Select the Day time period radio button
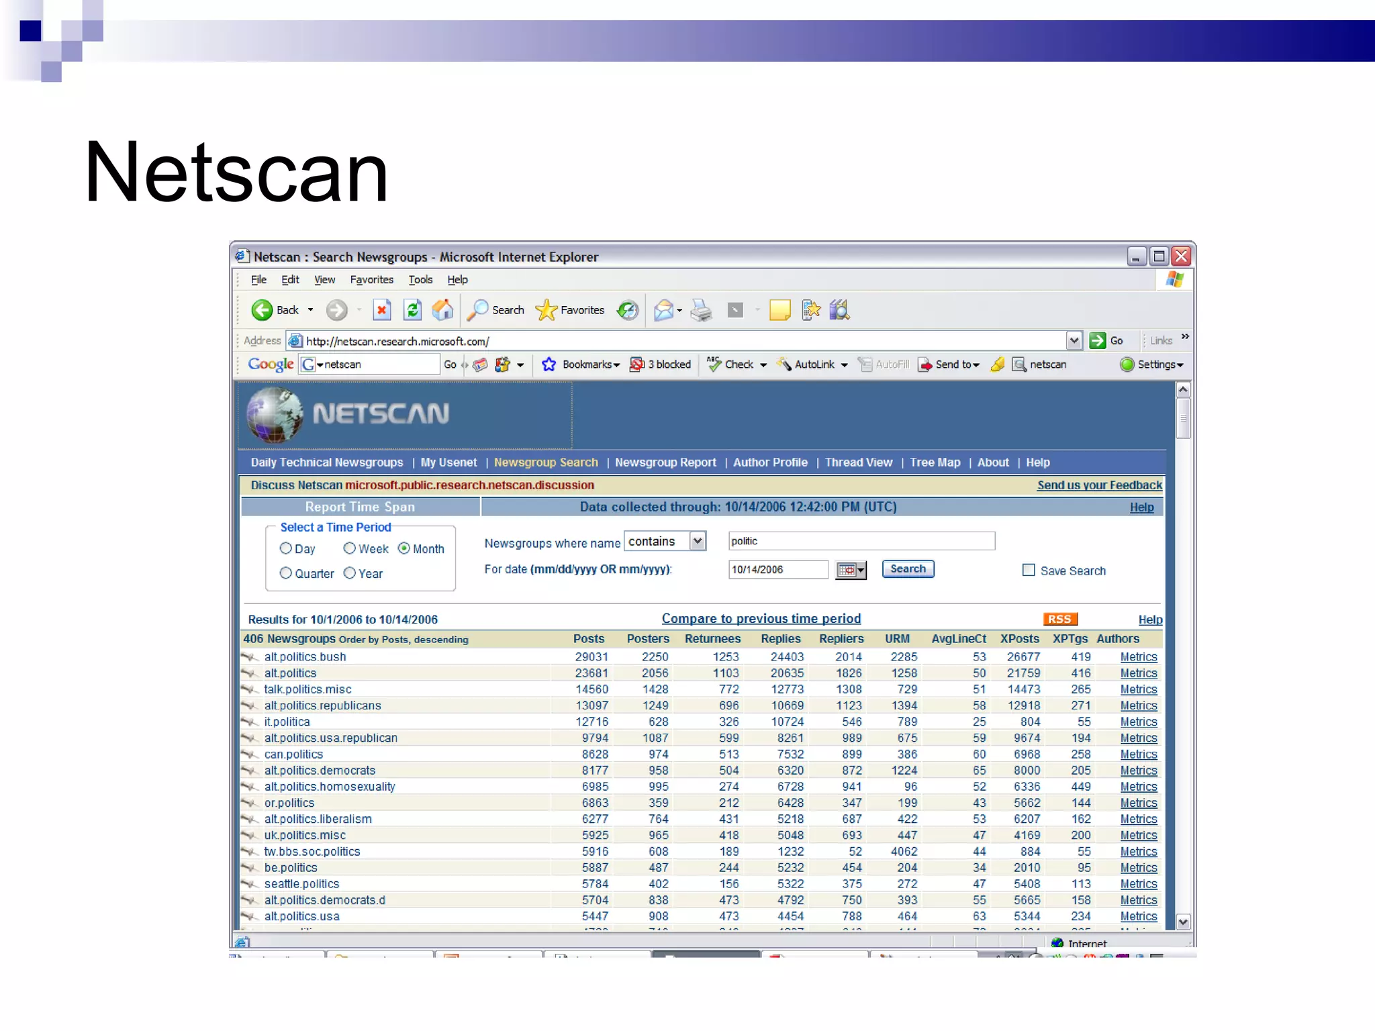 (286, 548)
